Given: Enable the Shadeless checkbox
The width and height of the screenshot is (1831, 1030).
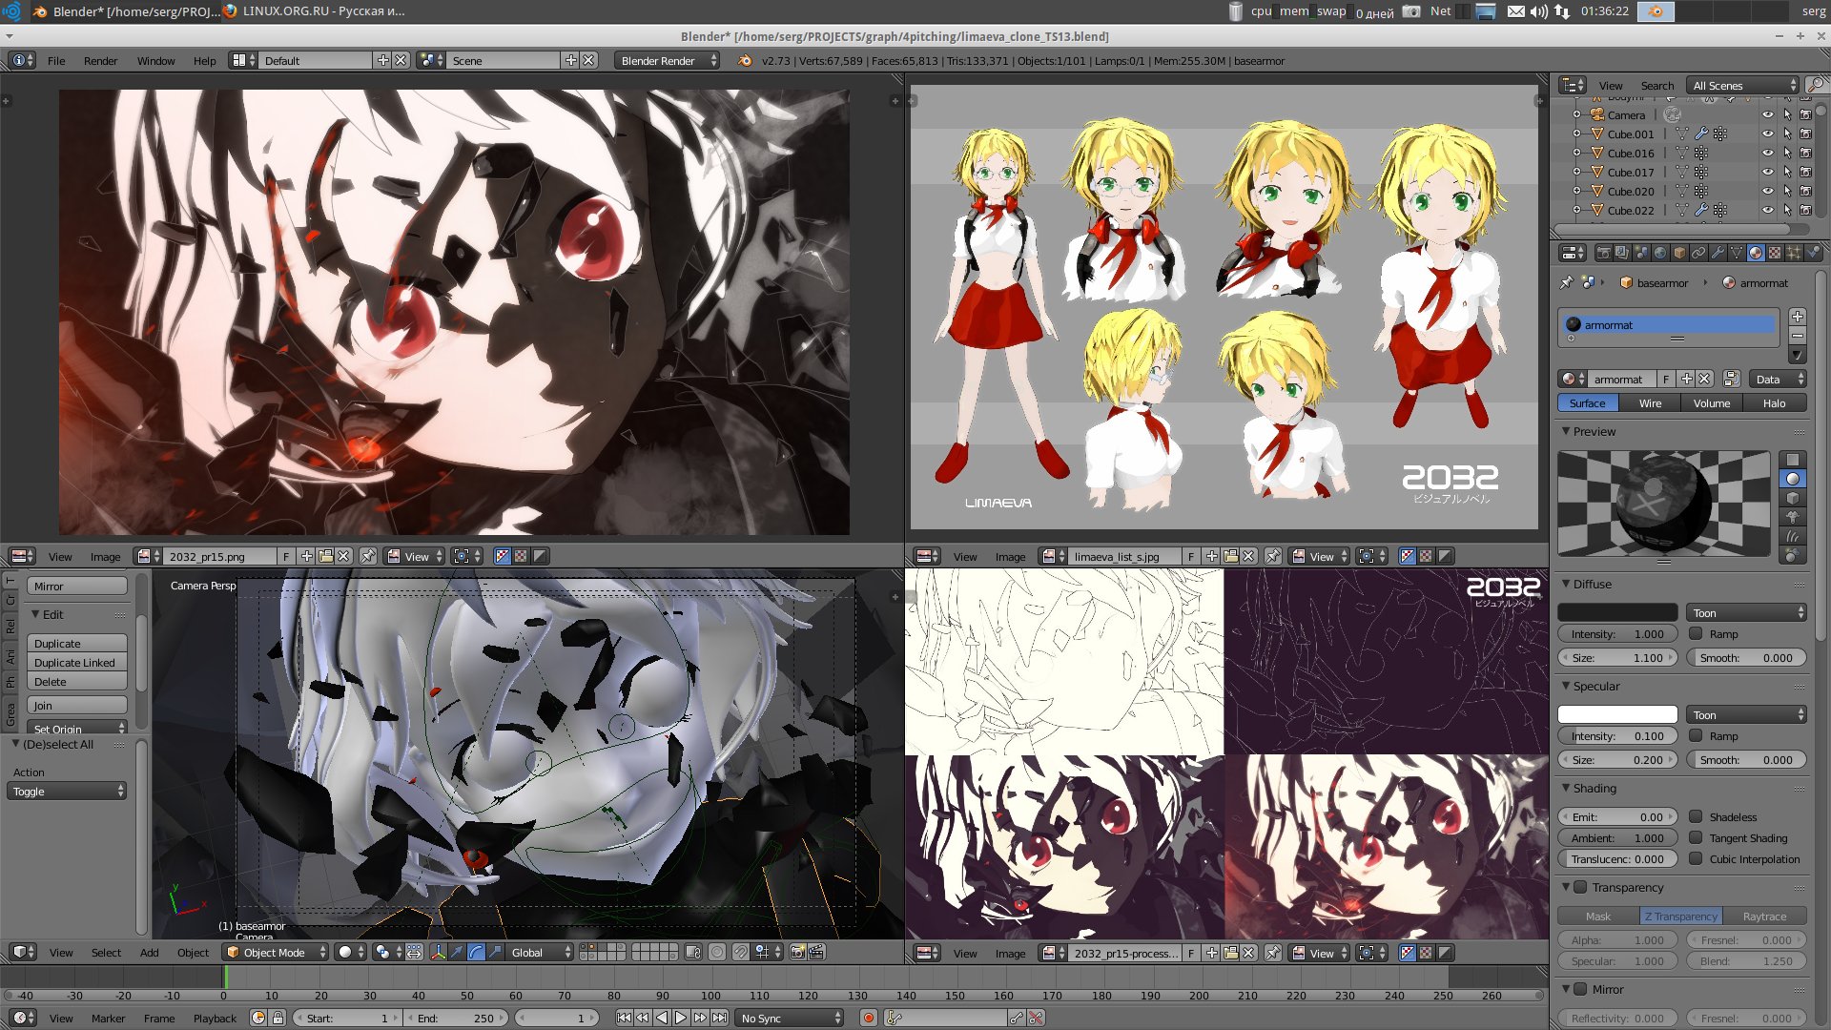Looking at the screenshot, I should pos(1696,817).
